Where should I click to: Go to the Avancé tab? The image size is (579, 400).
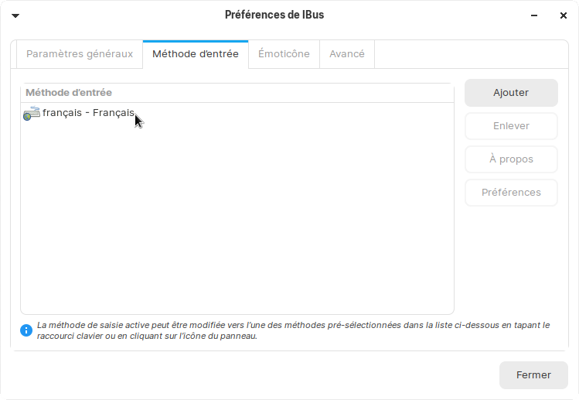[x=347, y=54]
